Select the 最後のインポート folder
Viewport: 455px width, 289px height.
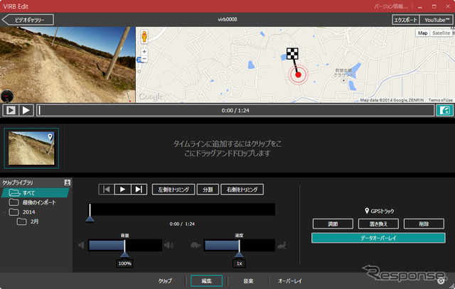(x=32, y=202)
